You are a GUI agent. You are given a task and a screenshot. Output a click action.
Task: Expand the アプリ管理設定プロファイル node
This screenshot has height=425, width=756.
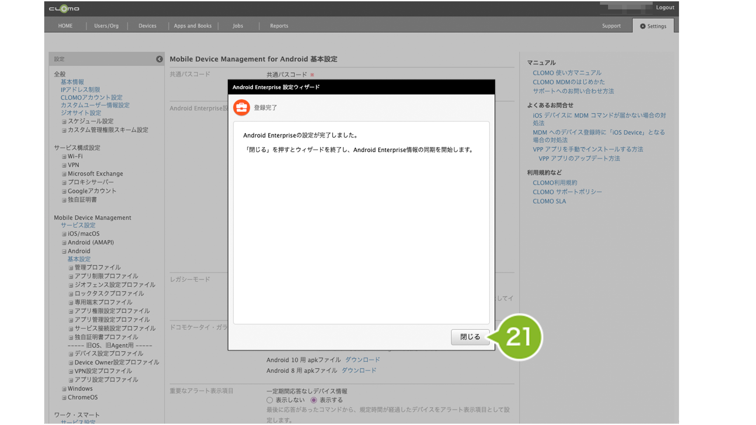pos(71,320)
